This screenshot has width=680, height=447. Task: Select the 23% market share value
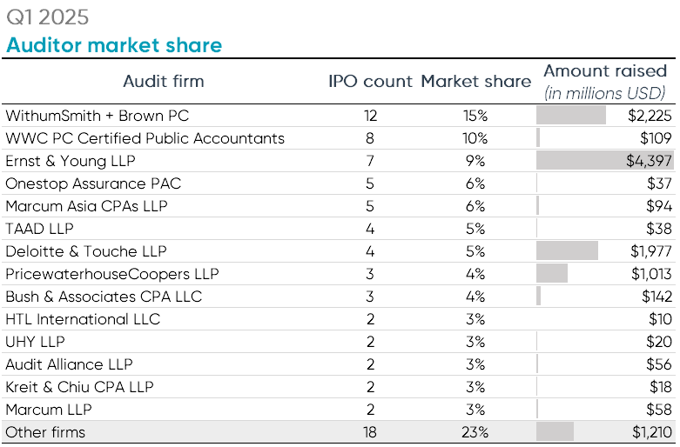click(475, 432)
